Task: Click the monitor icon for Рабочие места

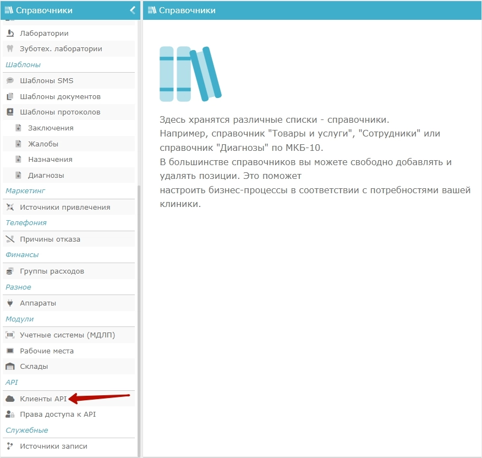Action: click(10, 351)
